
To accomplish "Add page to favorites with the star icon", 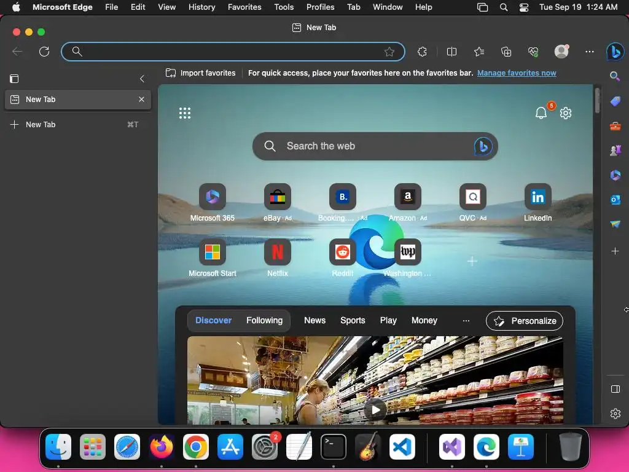I will click(389, 52).
